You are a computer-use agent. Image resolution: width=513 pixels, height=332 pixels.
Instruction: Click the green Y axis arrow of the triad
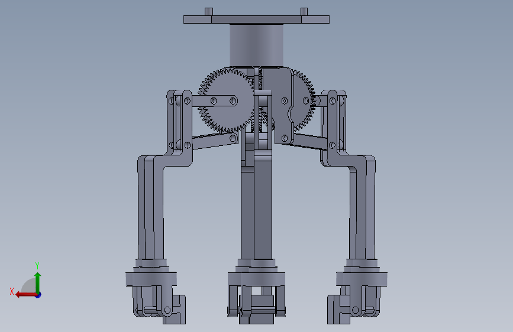tap(38, 282)
